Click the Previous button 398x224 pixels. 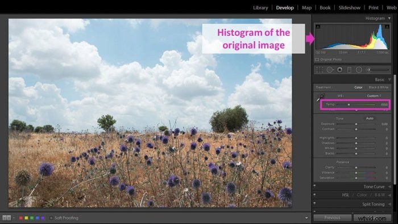point(332,218)
